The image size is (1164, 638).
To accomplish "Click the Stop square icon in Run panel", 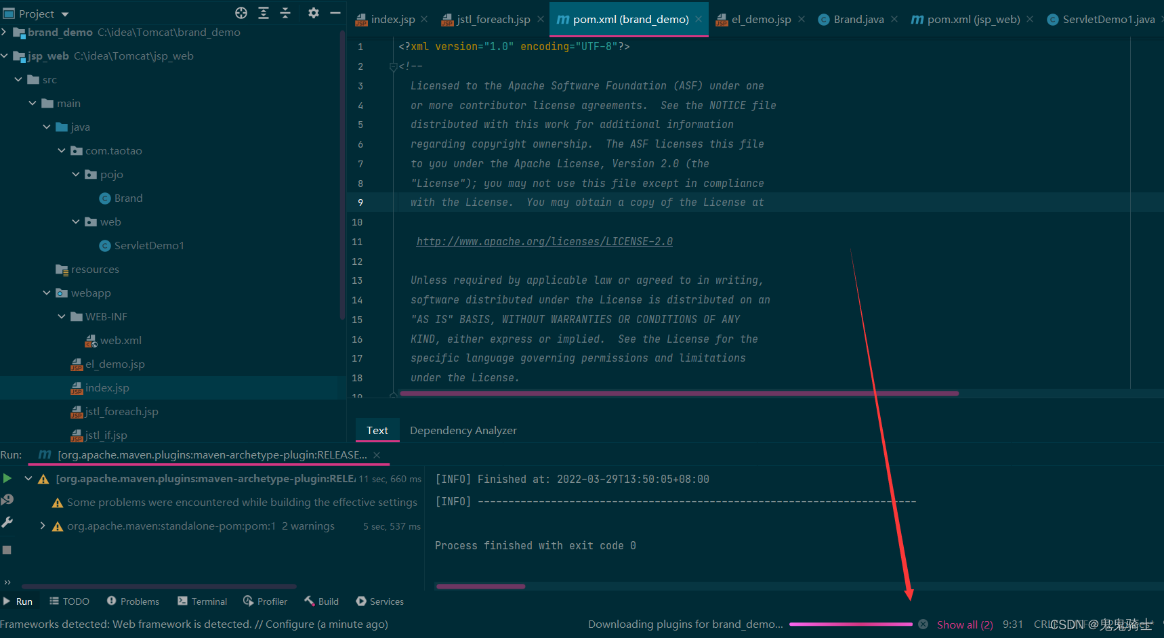I will (7, 550).
